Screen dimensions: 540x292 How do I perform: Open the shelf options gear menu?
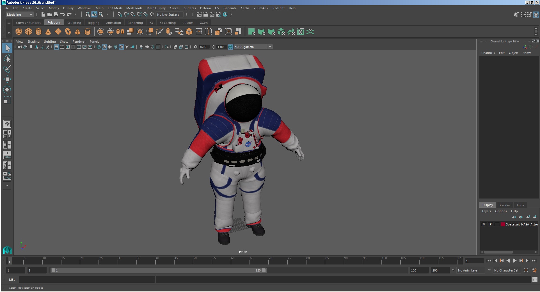coord(9,33)
